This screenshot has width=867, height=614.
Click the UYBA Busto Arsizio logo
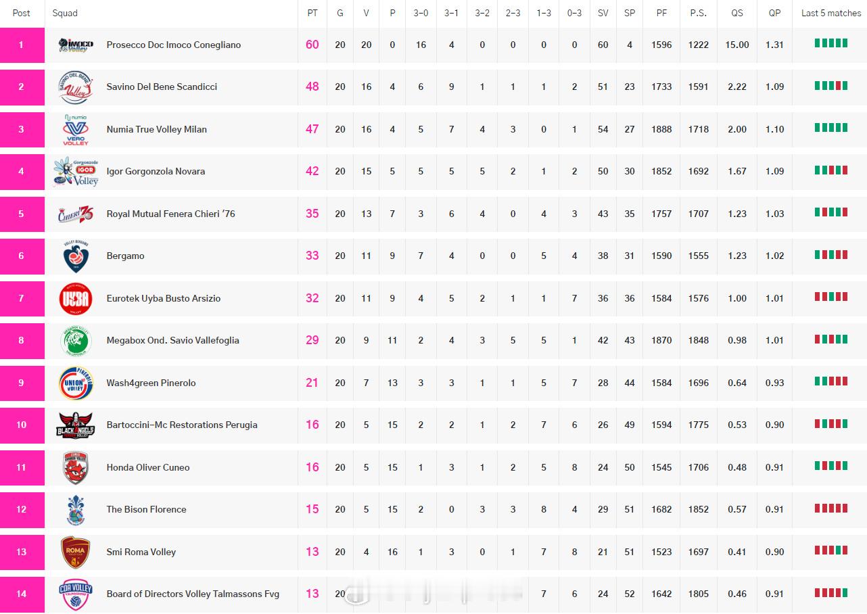click(x=76, y=299)
